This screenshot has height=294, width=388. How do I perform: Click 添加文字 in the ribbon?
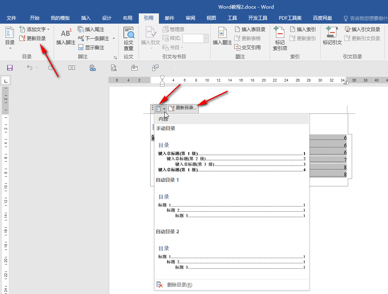click(x=34, y=30)
